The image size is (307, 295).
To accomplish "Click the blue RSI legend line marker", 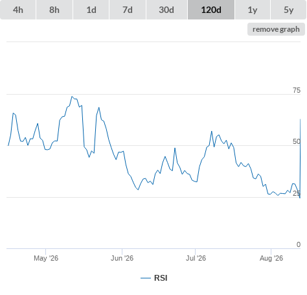I will 146,278.
